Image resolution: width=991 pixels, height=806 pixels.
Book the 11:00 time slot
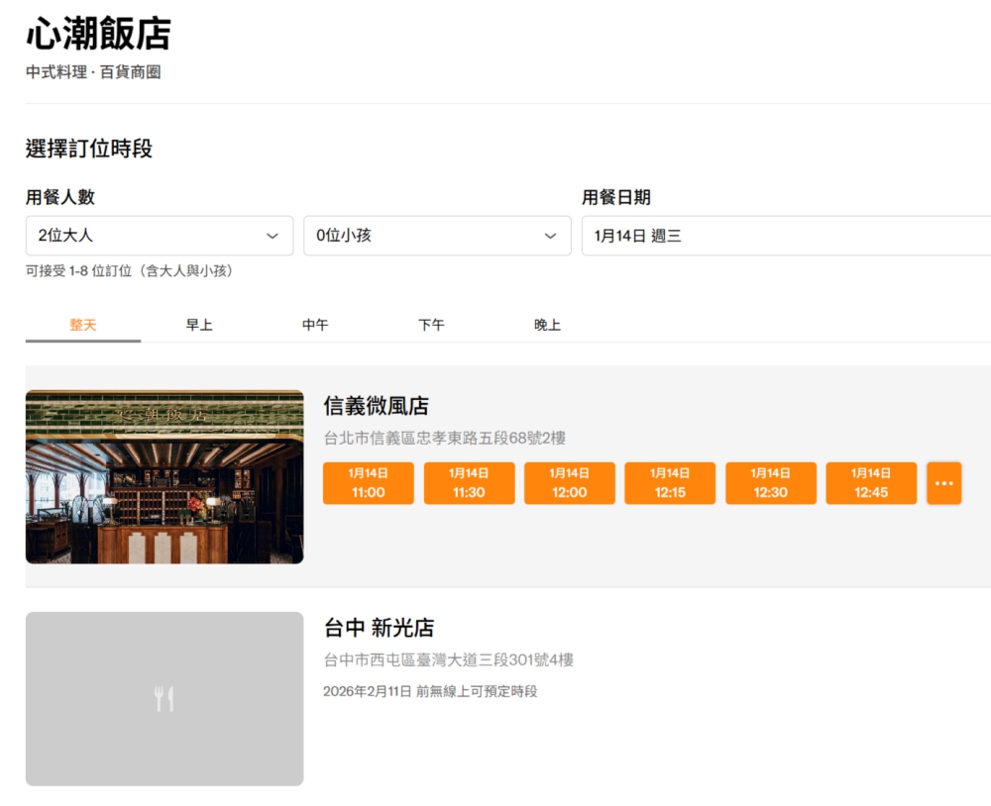click(368, 483)
